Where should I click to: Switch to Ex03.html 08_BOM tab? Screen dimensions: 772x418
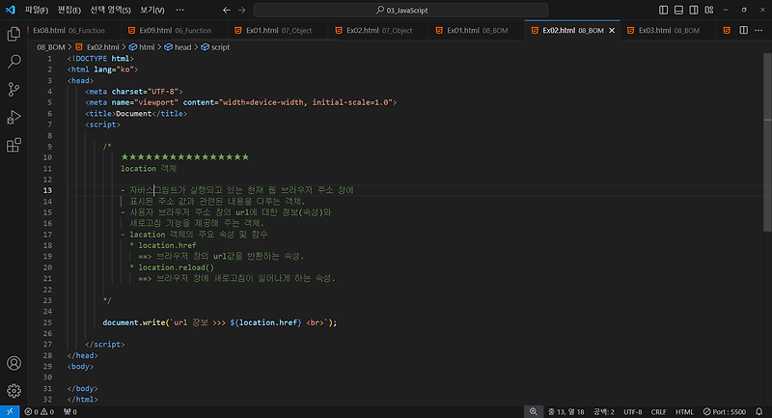[669, 30]
